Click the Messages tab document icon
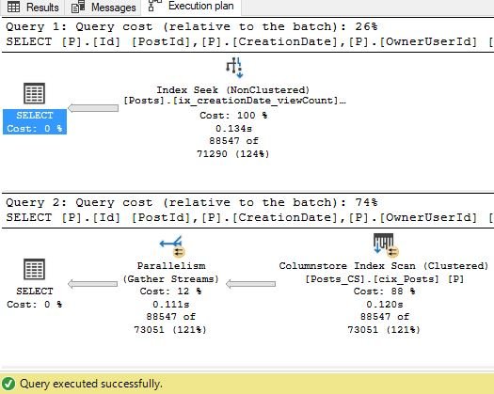 [x=78, y=7]
